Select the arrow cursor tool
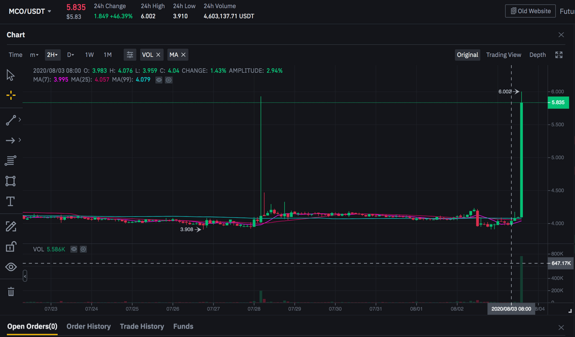Screen dimensions: 575x337 coord(11,75)
